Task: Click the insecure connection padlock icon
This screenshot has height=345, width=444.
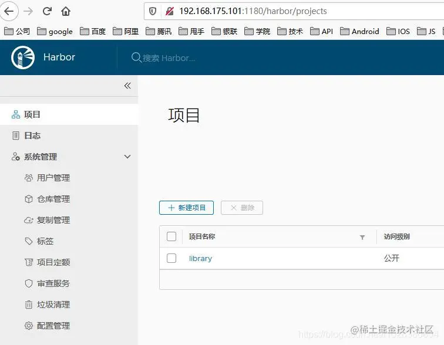Action: coord(170,11)
